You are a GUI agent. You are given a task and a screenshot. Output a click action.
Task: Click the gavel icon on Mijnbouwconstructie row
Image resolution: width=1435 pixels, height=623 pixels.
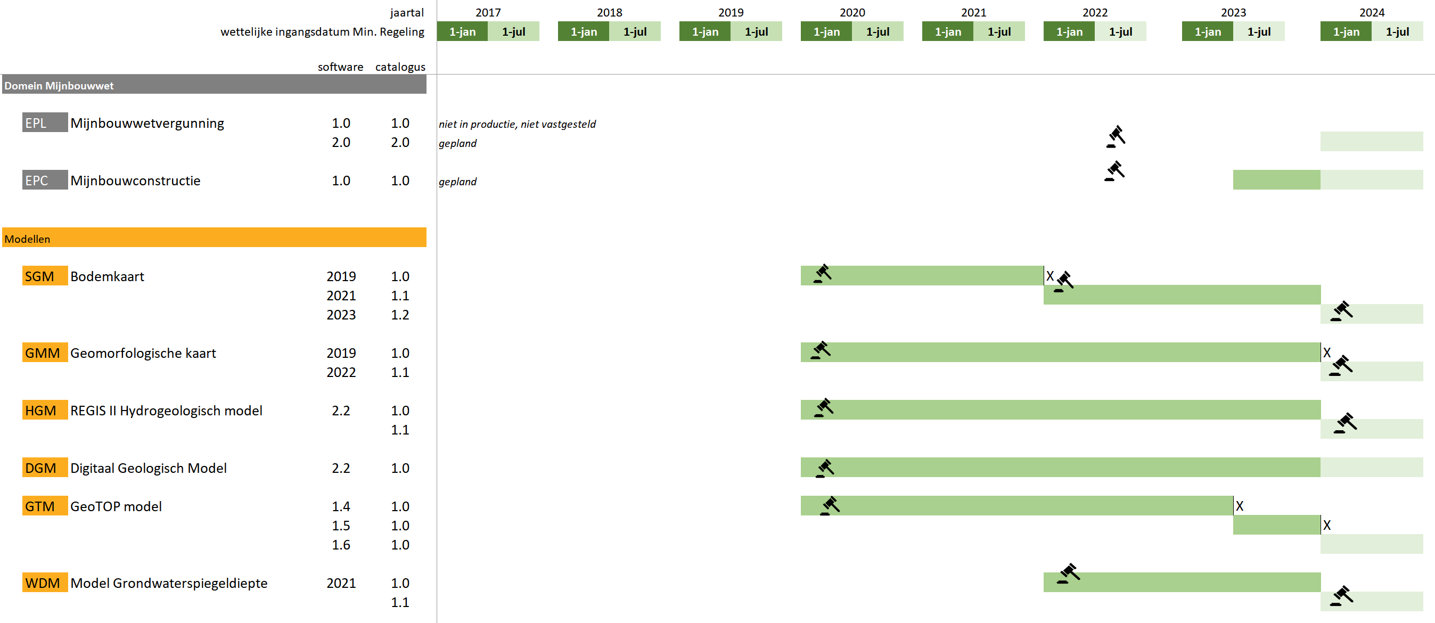1114,171
